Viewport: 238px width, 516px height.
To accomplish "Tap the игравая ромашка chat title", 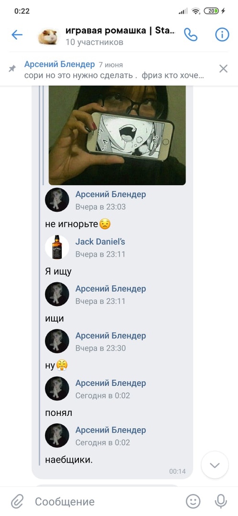I will (120, 31).
